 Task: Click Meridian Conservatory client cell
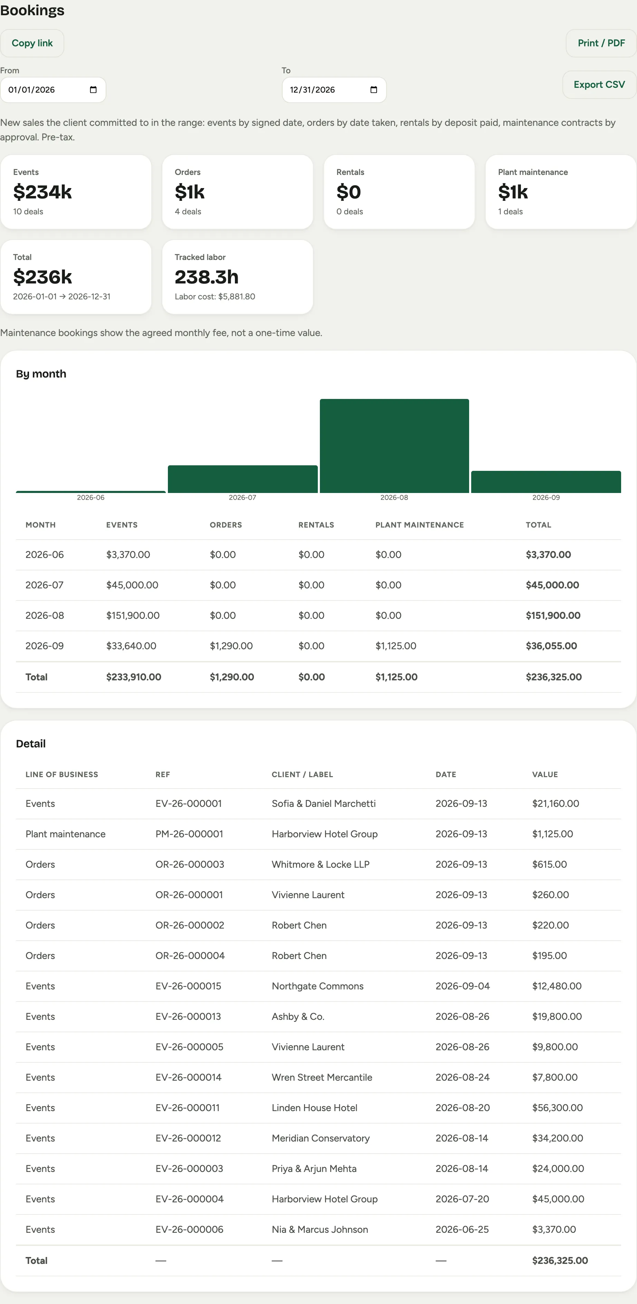(x=320, y=1138)
